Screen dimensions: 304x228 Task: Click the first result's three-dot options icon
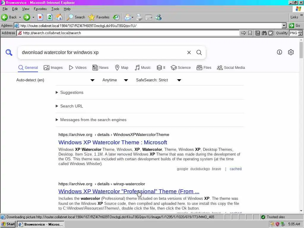(226, 169)
